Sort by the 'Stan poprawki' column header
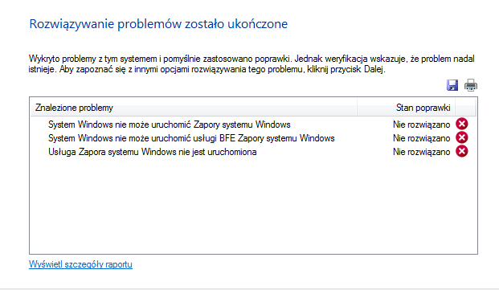 [406, 108]
